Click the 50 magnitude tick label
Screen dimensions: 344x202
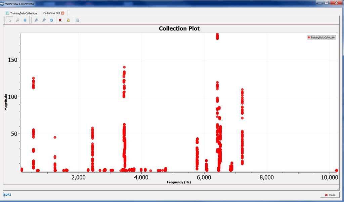14,134
